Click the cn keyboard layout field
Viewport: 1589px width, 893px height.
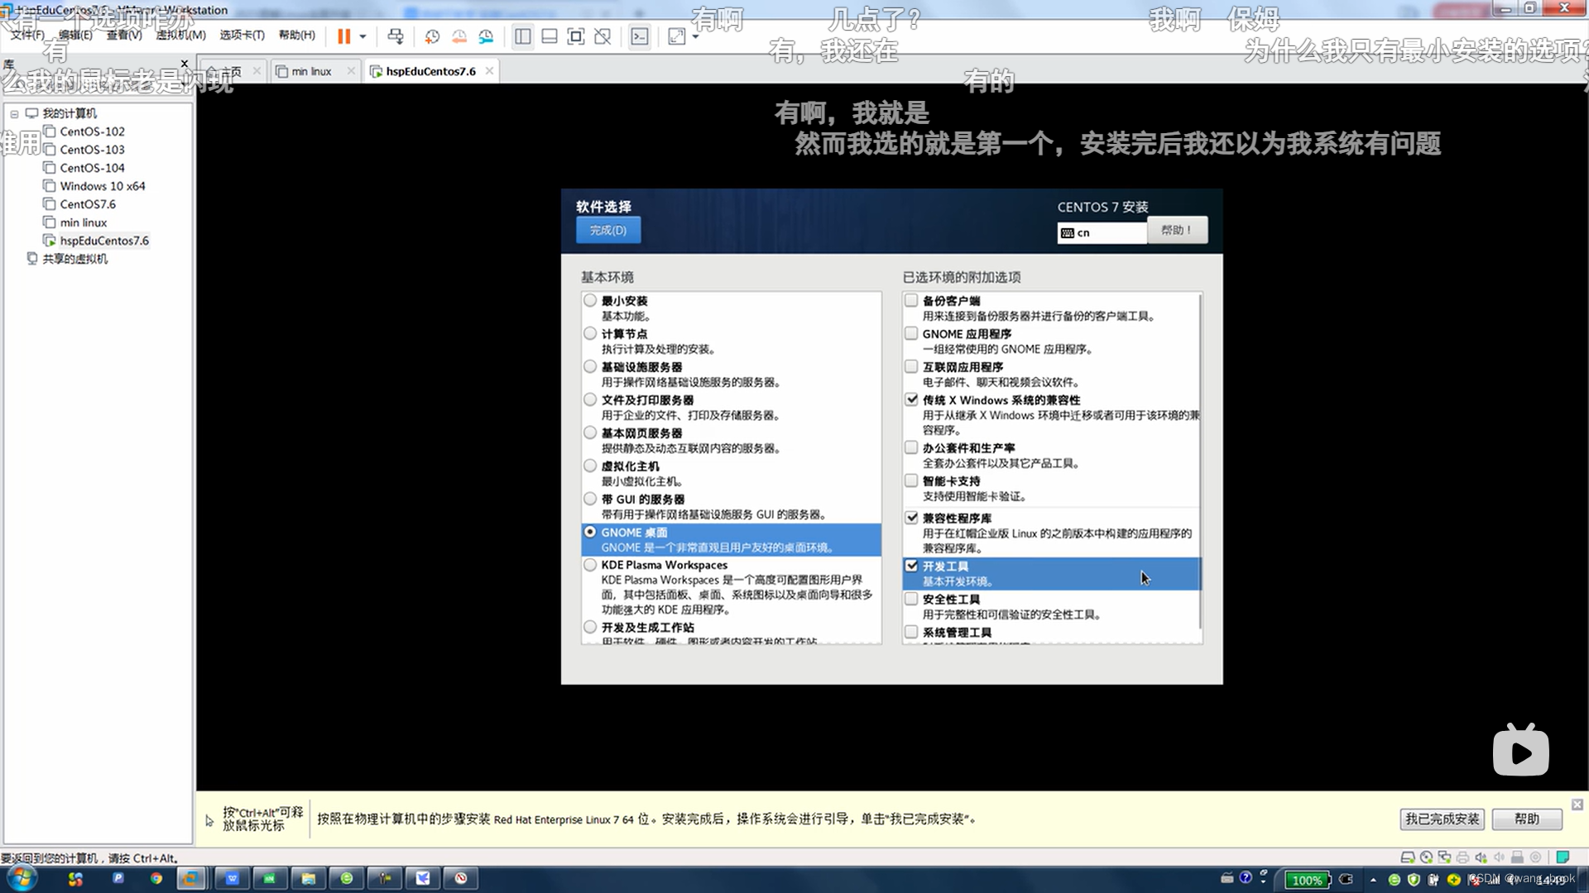pos(1102,233)
